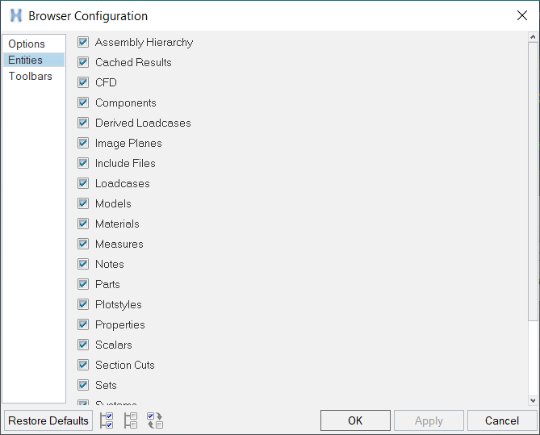Uncheck the Derived Loadcases checkbox
Image resolution: width=540 pixels, height=435 pixels.
tap(83, 123)
